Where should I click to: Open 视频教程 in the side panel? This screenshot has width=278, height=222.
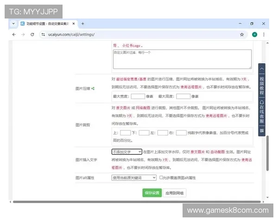262,86
